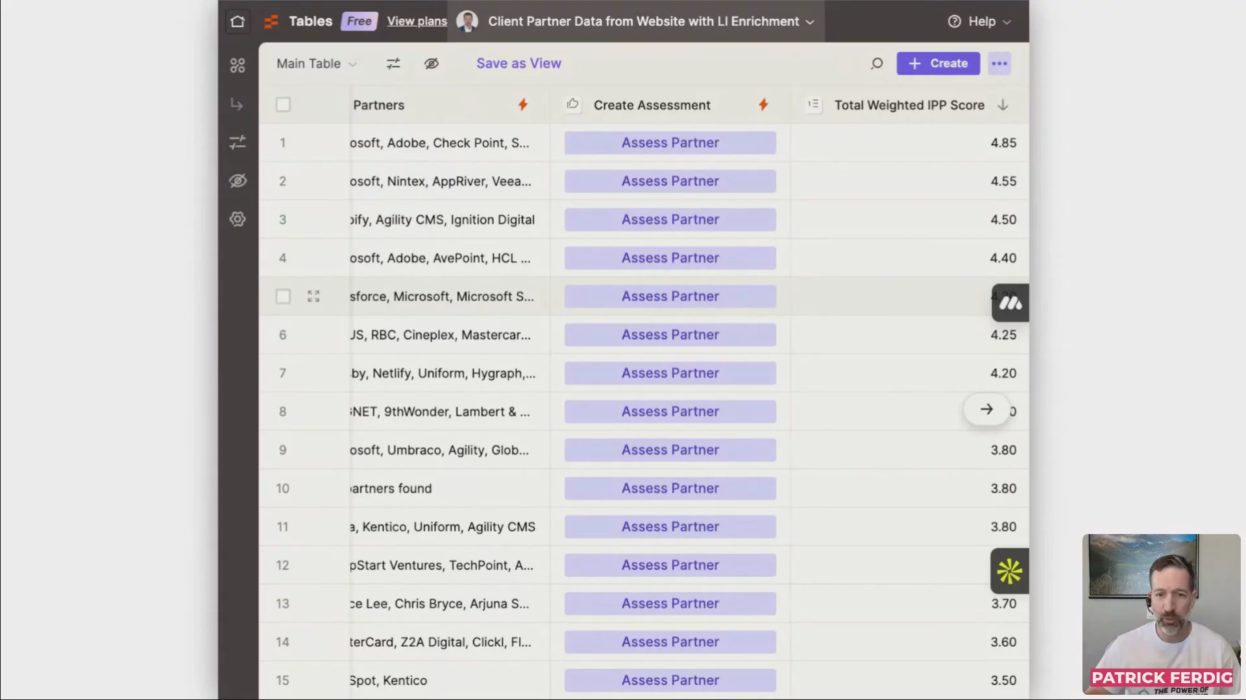Search the table with magnifier icon
Screen dimensions: 1246x700
tap(877, 64)
